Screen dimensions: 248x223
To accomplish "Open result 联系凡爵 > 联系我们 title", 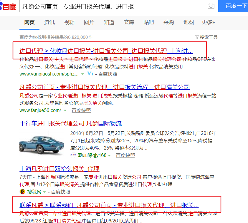I will click(x=109, y=205).
